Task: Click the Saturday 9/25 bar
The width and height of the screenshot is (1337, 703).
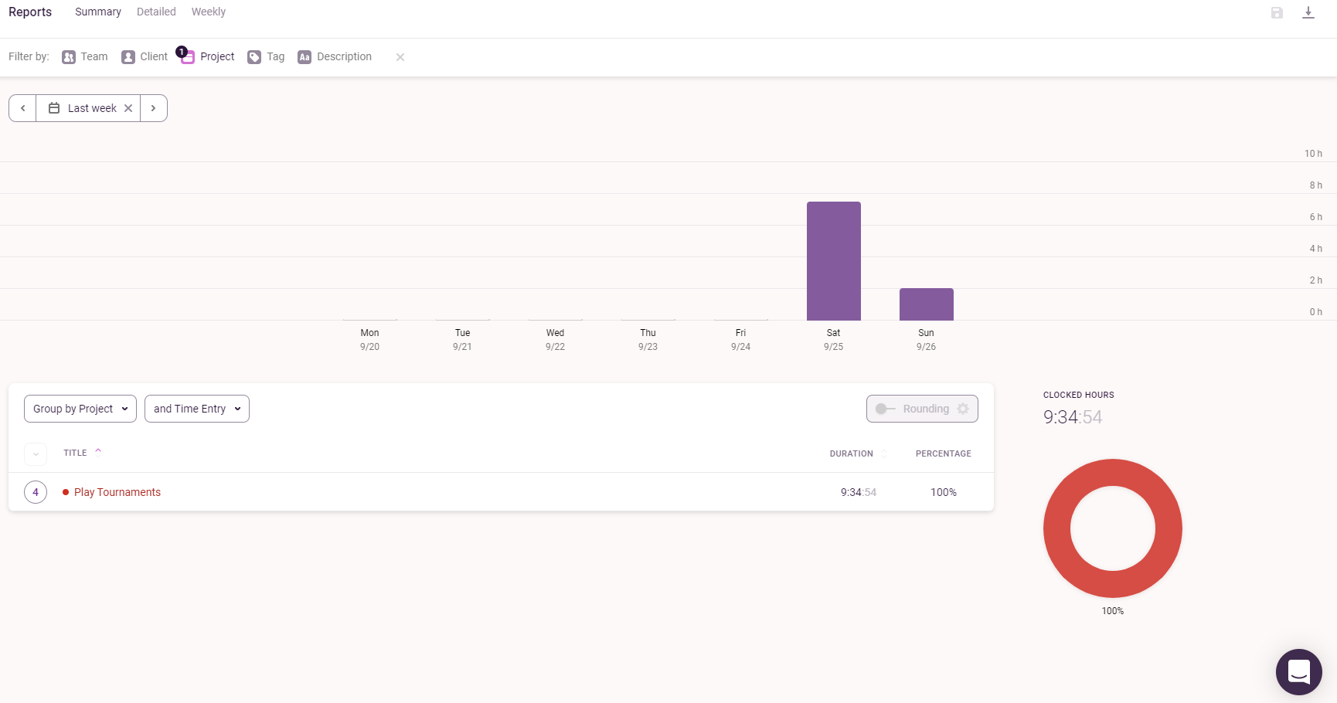Action: pos(834,261)
